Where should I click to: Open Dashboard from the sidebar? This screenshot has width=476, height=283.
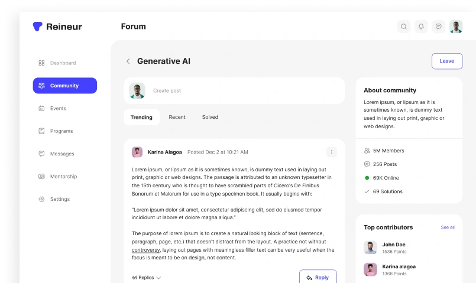pyautogui.click(x=63, y=63)
